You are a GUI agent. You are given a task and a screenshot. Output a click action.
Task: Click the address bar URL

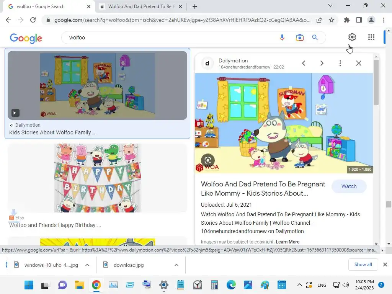(182, 20)
